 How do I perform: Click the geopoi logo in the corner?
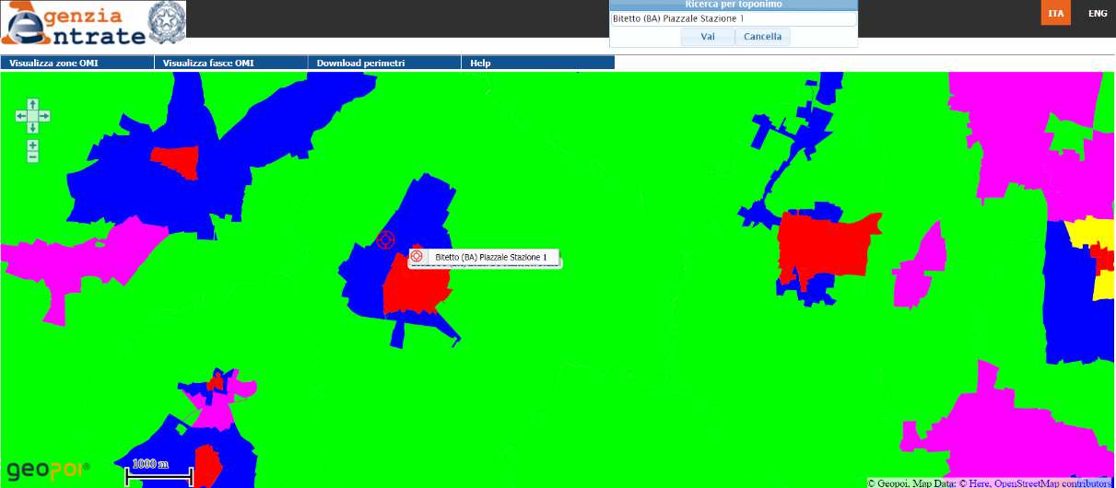(x=48, y=470)
